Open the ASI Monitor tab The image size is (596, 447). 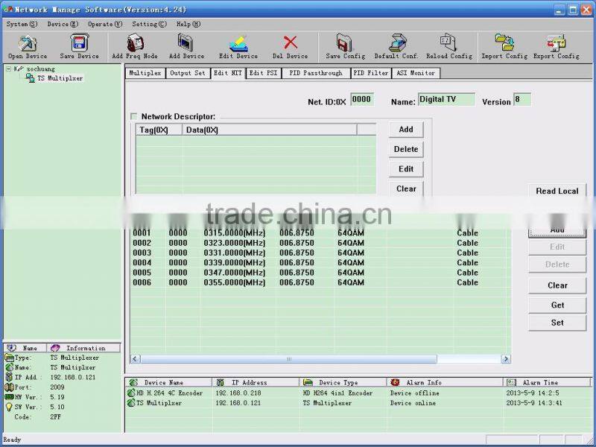[416, 73]
